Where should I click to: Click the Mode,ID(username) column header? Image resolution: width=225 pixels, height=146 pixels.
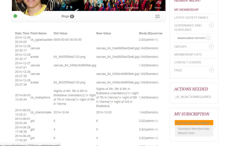(x=151, y=33)
